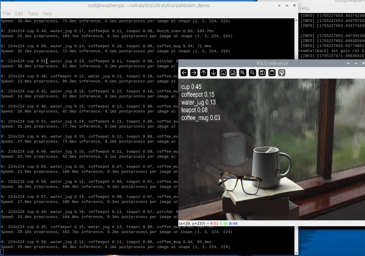The image size is (365, 256).
Task: Click the 'YOLO Inference' window title
Action: 272,63
